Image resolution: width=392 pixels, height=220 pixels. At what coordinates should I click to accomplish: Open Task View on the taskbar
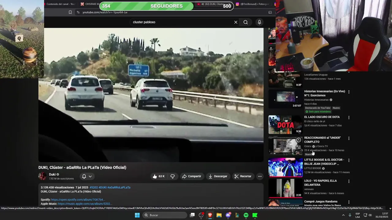coord(192,215)
